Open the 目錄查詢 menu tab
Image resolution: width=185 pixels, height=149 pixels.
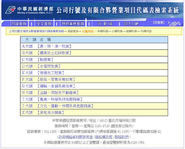tap(19, 24)
